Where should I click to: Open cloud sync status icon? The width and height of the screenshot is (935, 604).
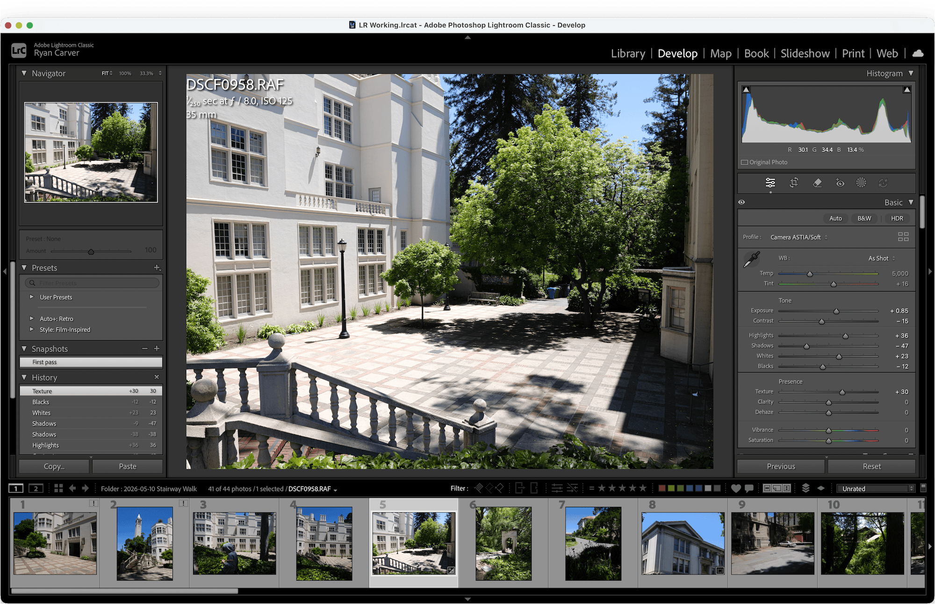[918, 53]
